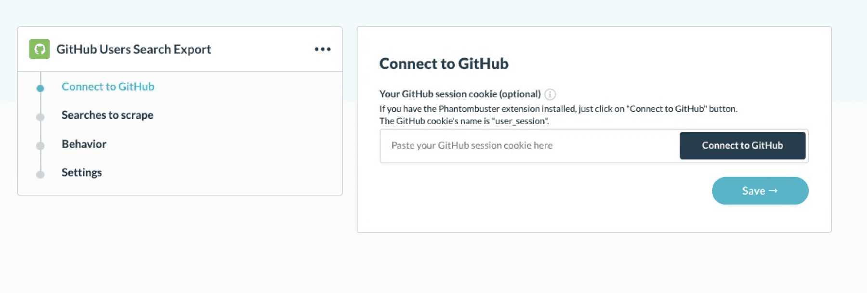Click the green GitHub logo icon
The width and height of the screenshot is (867, 293).
39,49
